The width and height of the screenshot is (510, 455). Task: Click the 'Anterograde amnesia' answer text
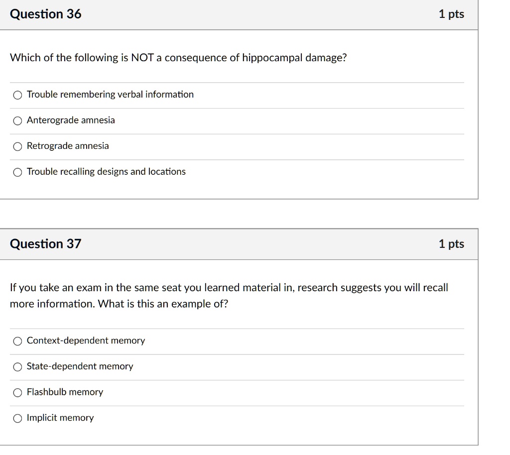tap(70, 120)
